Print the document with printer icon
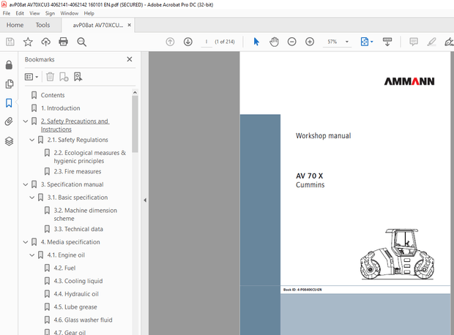The height and width of the screenshot is (335, 454). [x=64, y=42]
